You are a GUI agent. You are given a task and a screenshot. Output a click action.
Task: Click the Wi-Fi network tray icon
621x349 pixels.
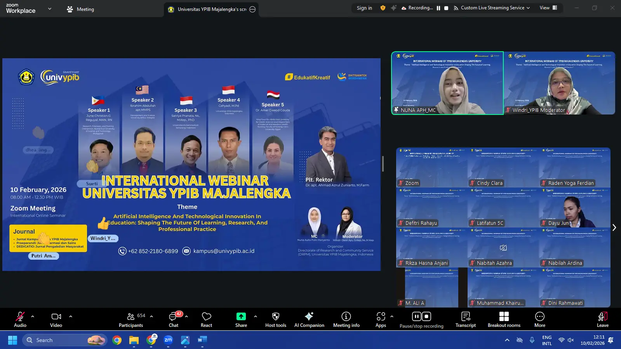pyautogui.click(x=562, y=340)
